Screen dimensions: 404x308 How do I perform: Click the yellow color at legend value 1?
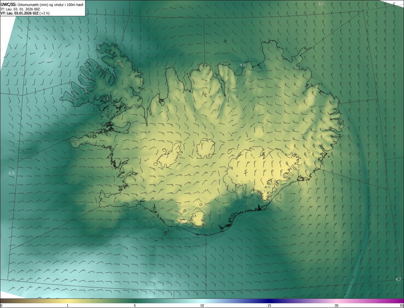[x=68, y=301]
